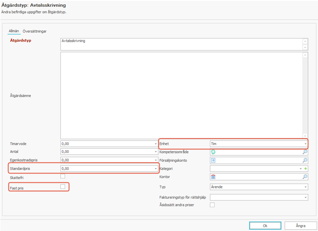Add a new Kategori with green plus
Screen dimensions: 318x231
tap(306, 169)
